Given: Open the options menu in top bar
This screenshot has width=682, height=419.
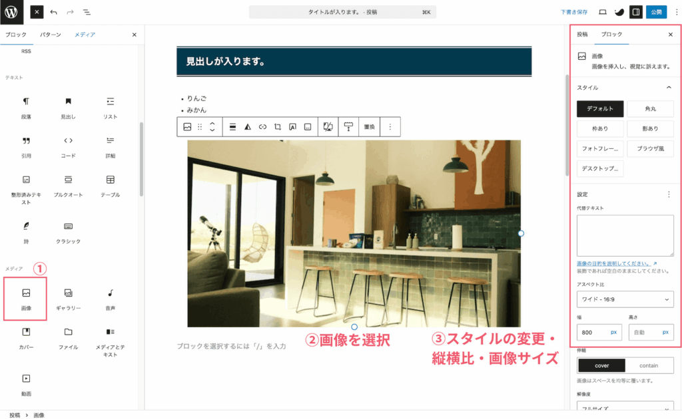Looking at the screenshot, I should click(x=677, y=12).
